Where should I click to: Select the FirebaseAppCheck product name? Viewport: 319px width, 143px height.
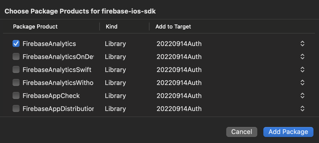(x=51, y=96)
